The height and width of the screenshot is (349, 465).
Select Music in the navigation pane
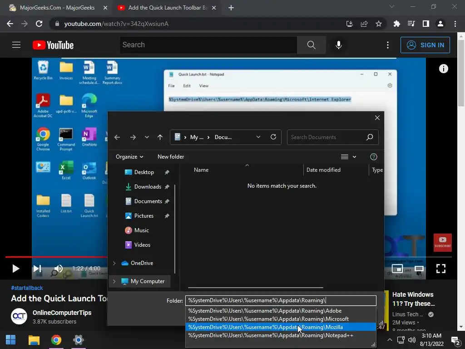(142, 230)
